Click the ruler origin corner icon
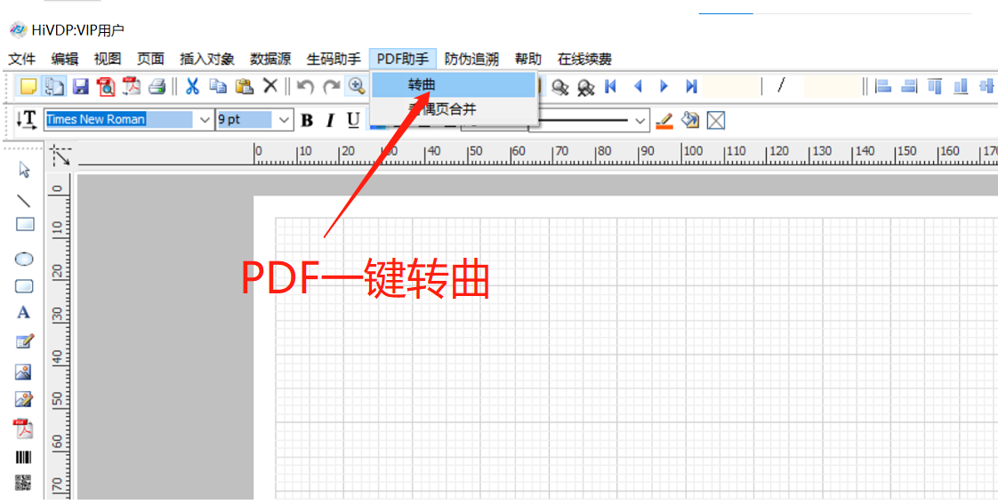 pyautogui.click(x=61, y=156)
